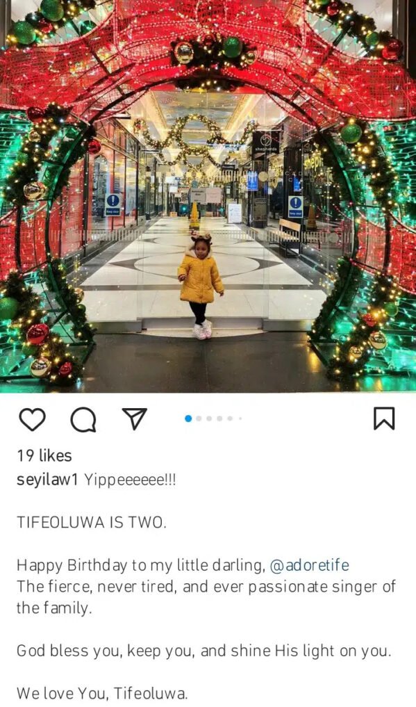Share the post using the paper plane icon

click(135, 419)
